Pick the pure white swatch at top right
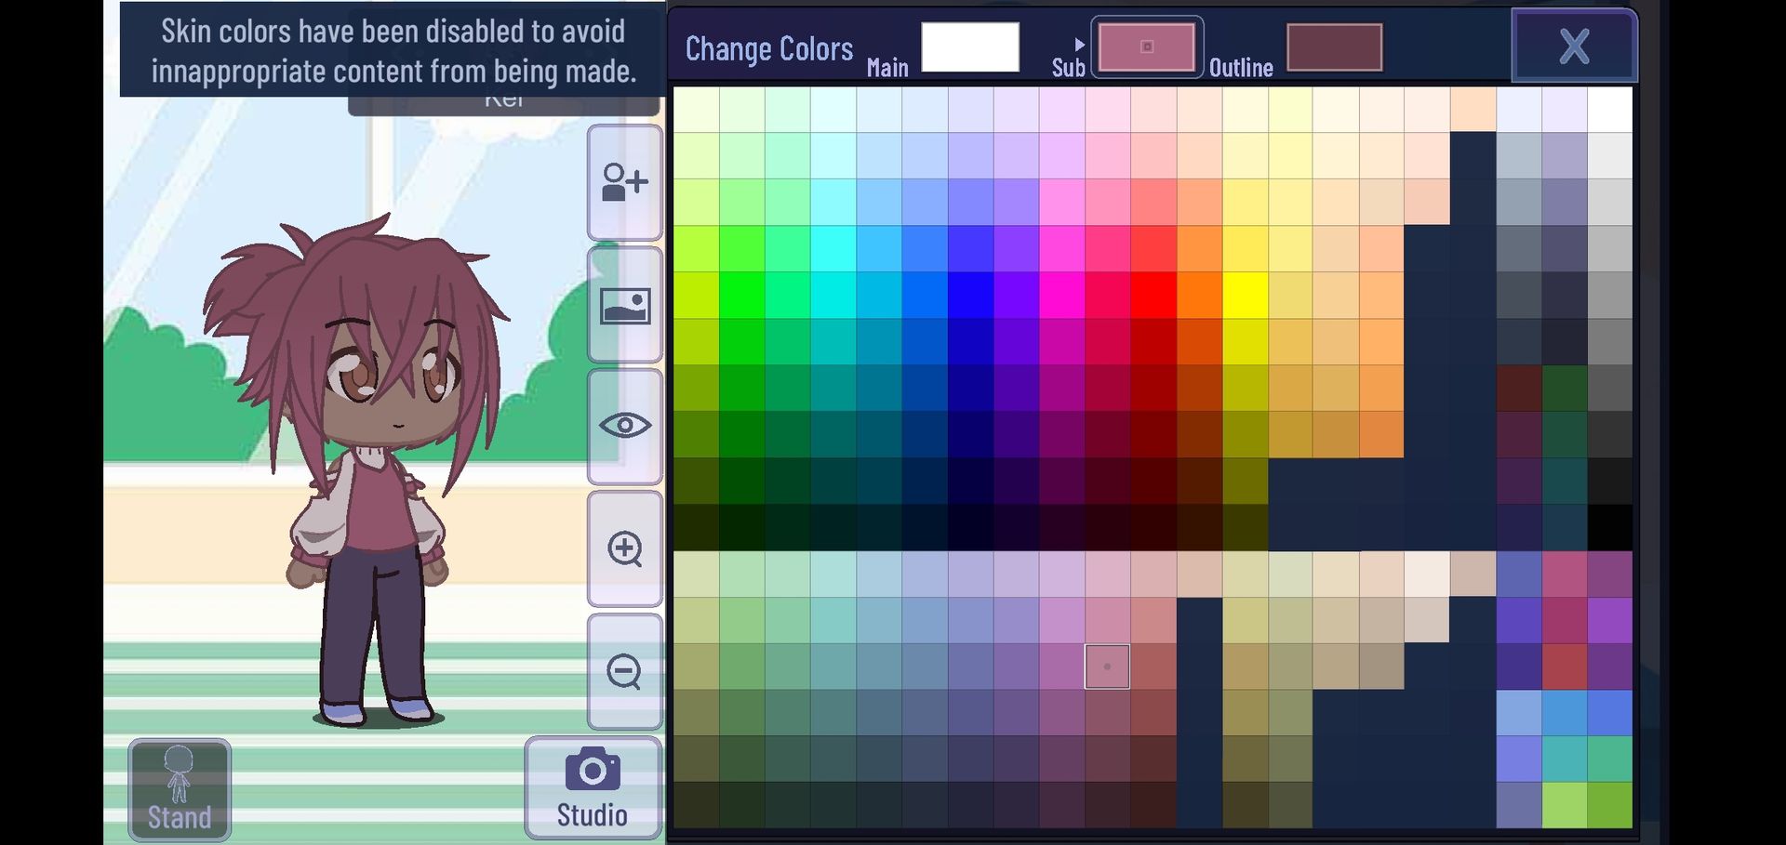Screen dimensions: 1786x845 click(x=1610, y=110)
